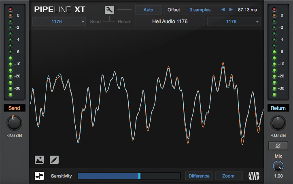This screenshot has width=293, height=184.
Task: Click the Return gain knob
Action: (x=278, y=123)
